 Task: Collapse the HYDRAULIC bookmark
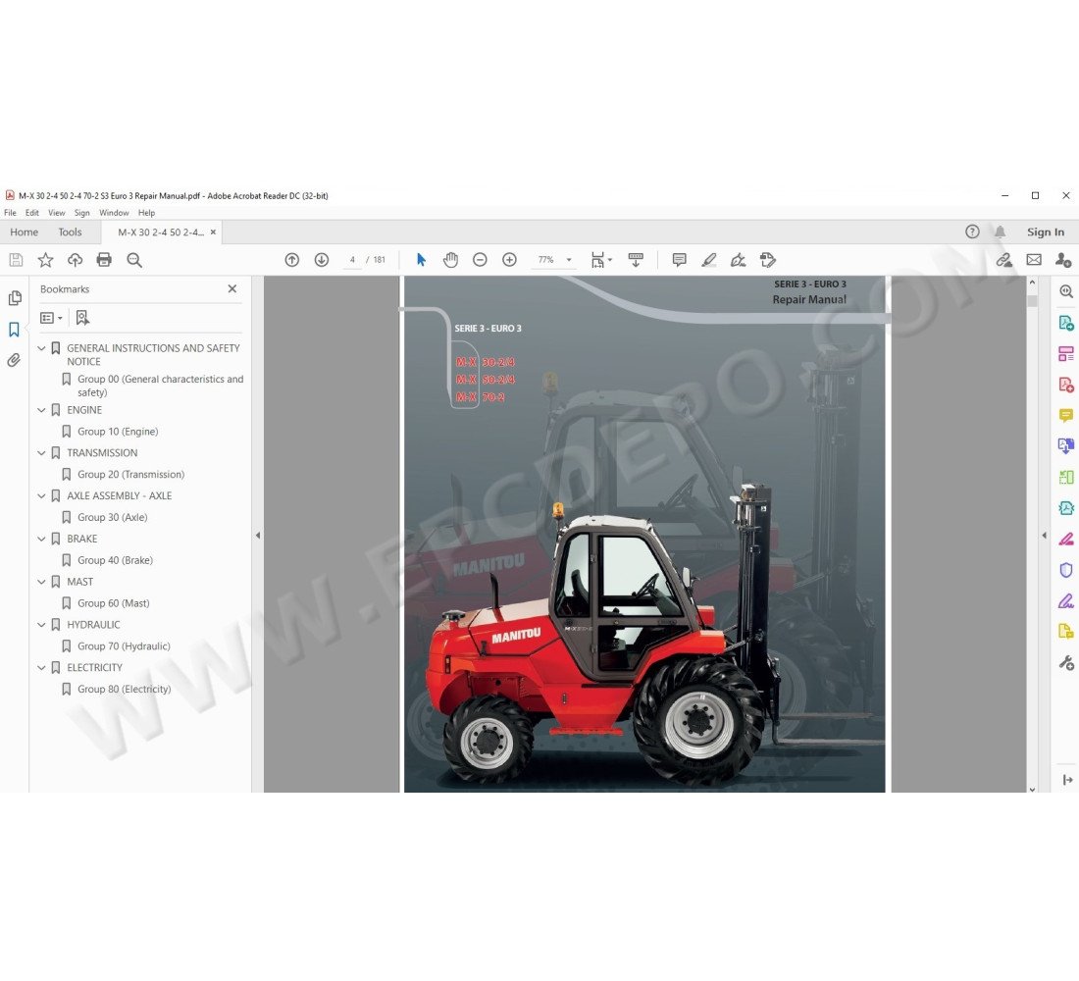[41, 624]
